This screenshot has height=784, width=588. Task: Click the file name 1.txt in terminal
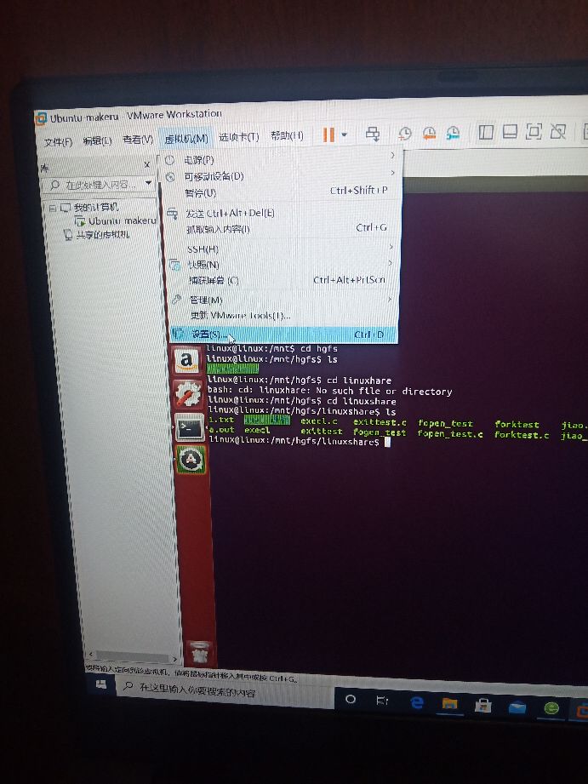(x=221, y=420)
